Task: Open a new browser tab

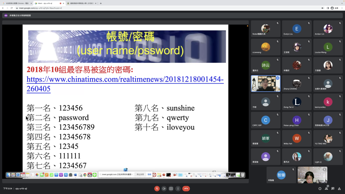Action: [101, 3]
